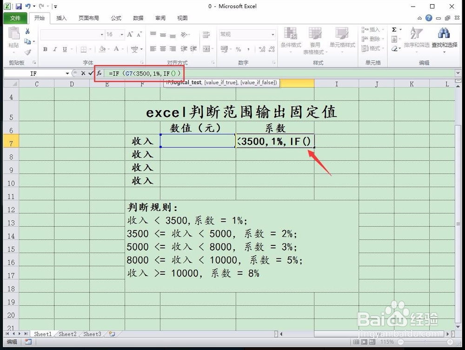Click the zoom slider on status bar
This screenshot has height=350, width=465.
pyautogui.click(x=425, y=342)
